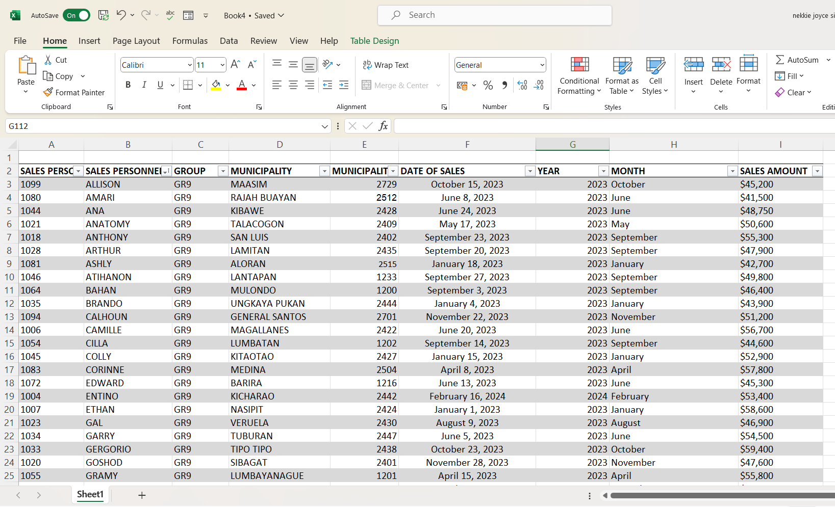This screenshot has height=507, width=835.
Task: Center align text horizontally
Action: [x=293, y=86]
